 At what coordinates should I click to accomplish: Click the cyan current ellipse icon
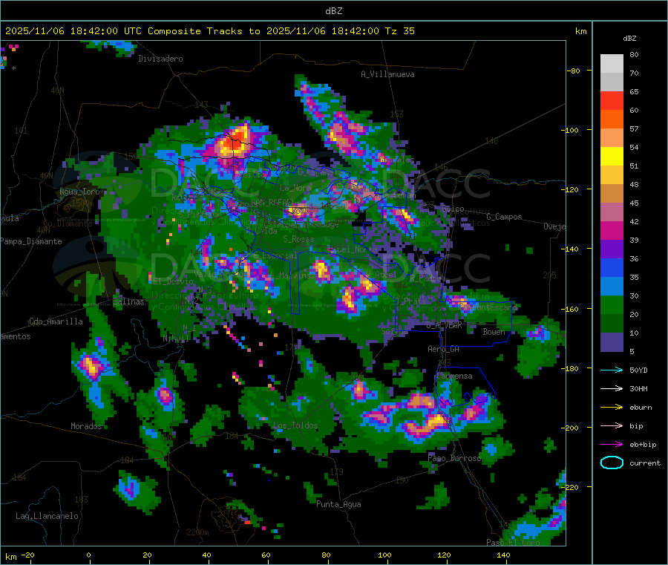tap(612, 463)
